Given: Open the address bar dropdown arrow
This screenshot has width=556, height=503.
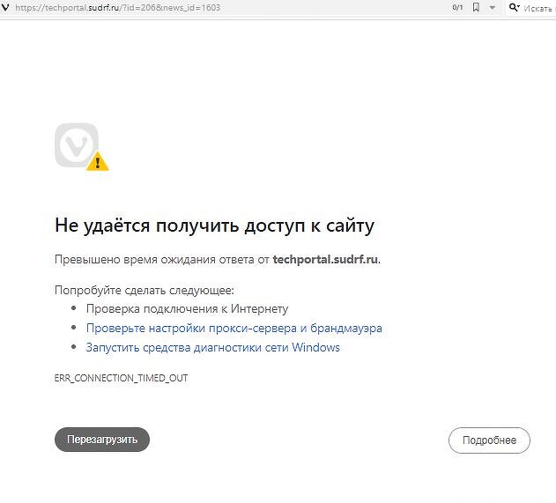Looking at the screenshot, I should (493, 7).
